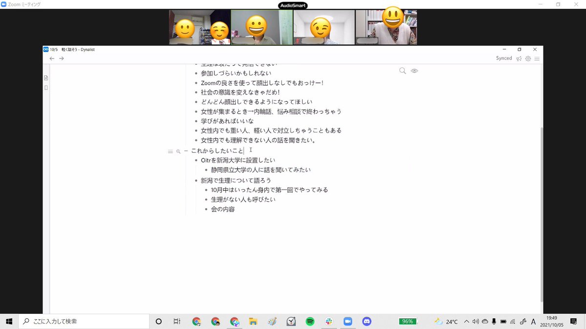Open the volume control in system tray

click(x=476, y=321)
